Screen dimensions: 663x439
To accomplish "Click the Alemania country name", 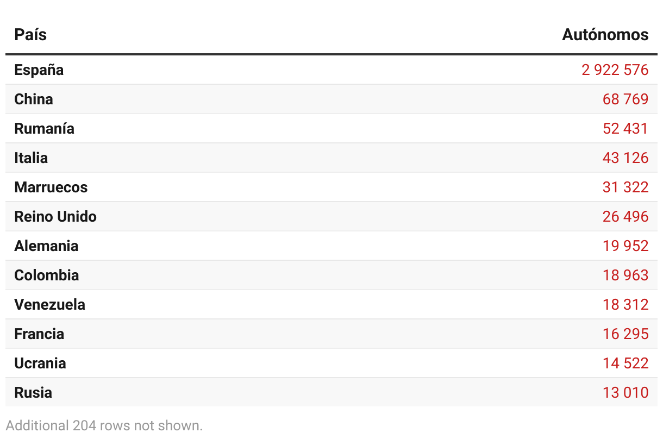I will pos(46,246).
